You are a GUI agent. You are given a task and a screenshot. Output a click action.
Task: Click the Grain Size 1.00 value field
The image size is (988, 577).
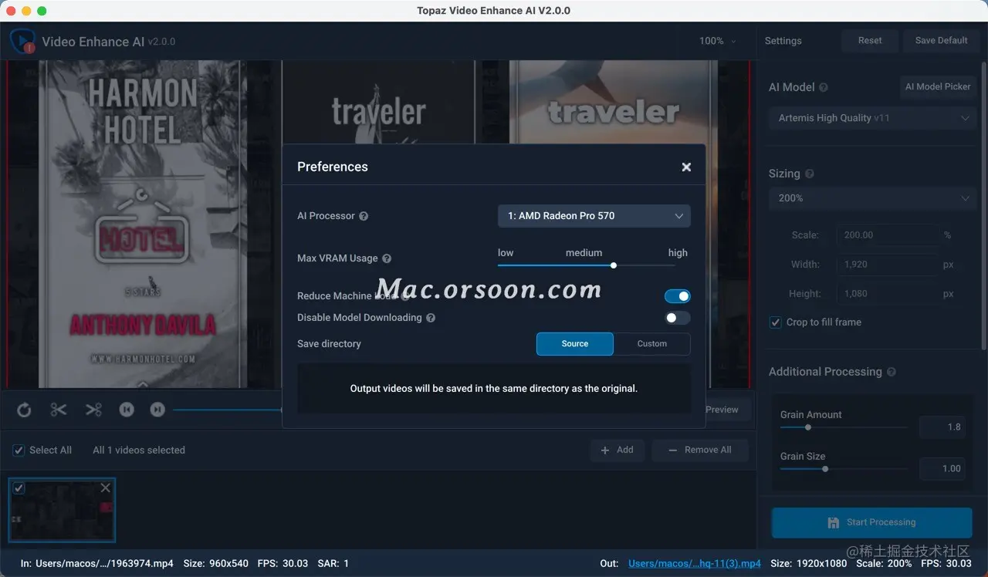pyautogui.click(x=941, y=468)
